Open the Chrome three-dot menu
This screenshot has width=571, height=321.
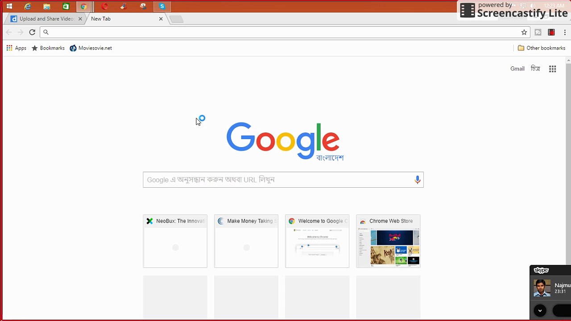[565, 32]
